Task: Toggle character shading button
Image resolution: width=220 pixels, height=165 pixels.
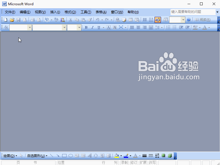Action: pyautogui.click(x=115, y=27)
